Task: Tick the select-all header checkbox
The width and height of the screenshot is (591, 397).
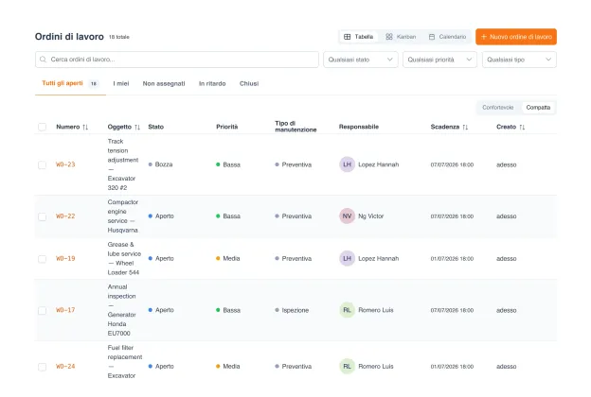Action: [43, 127]
